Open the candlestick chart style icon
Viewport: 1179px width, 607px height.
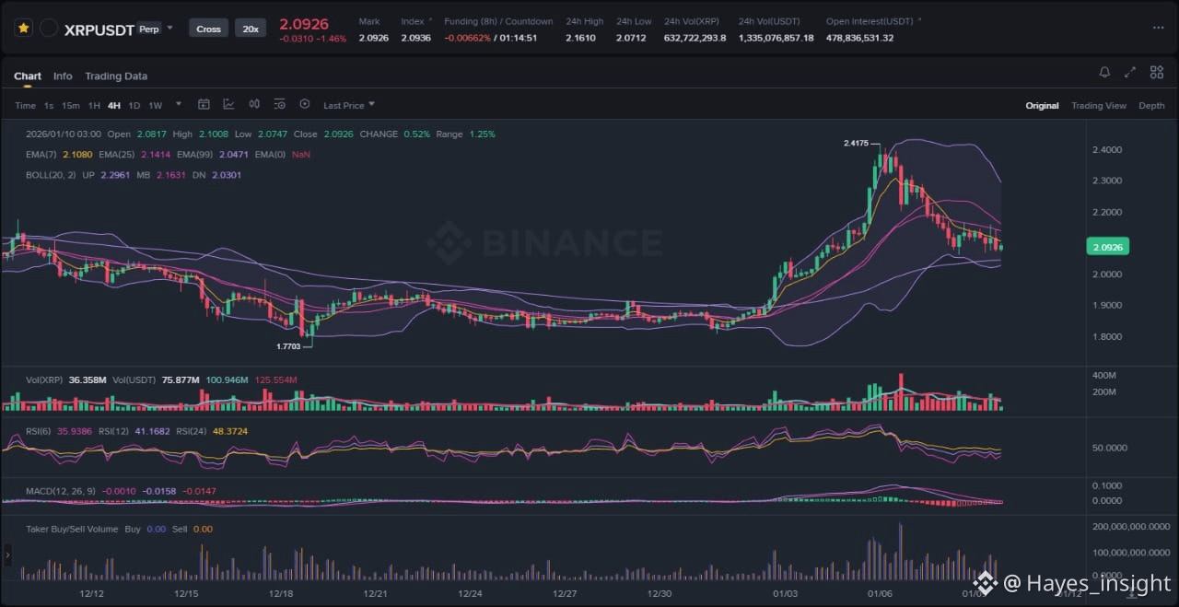254,105
